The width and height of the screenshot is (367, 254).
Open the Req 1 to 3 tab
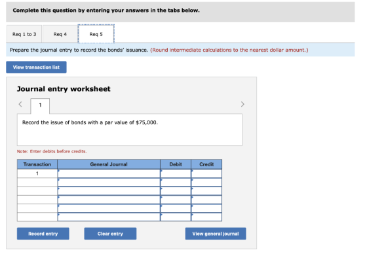point(24,34)
